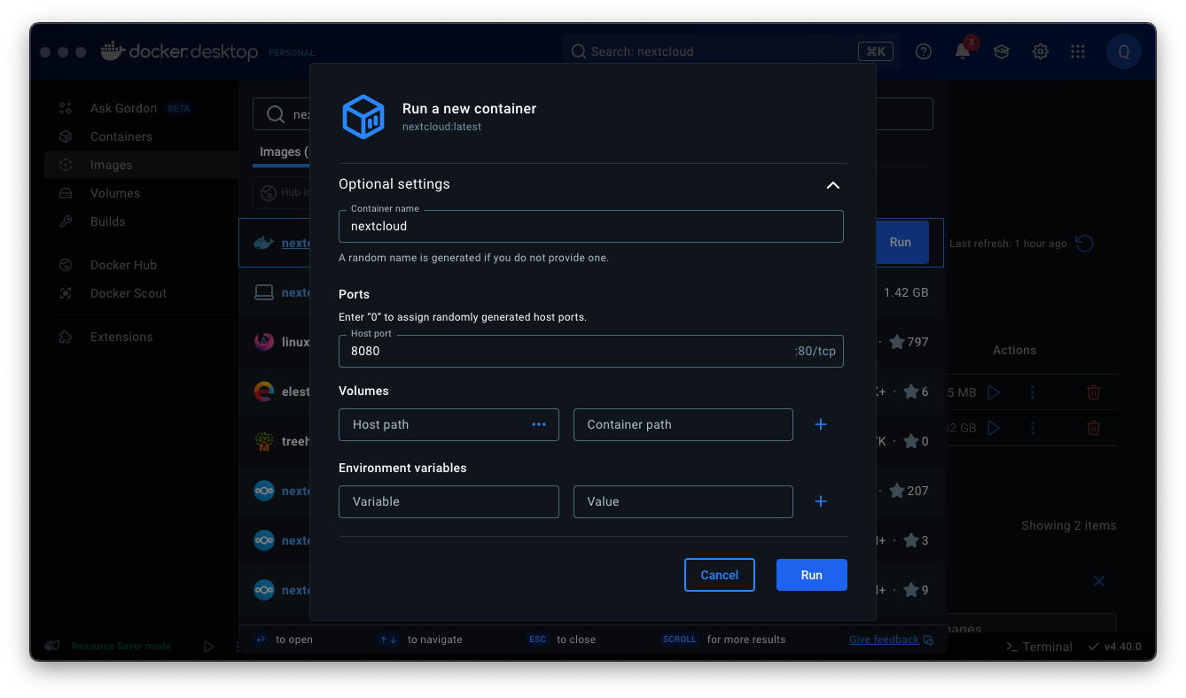This screenshot has width=1186, height=698.
Task: Open Ask Gordon in the sidebar
Action: pyautogui.click(x=140, y=108)
